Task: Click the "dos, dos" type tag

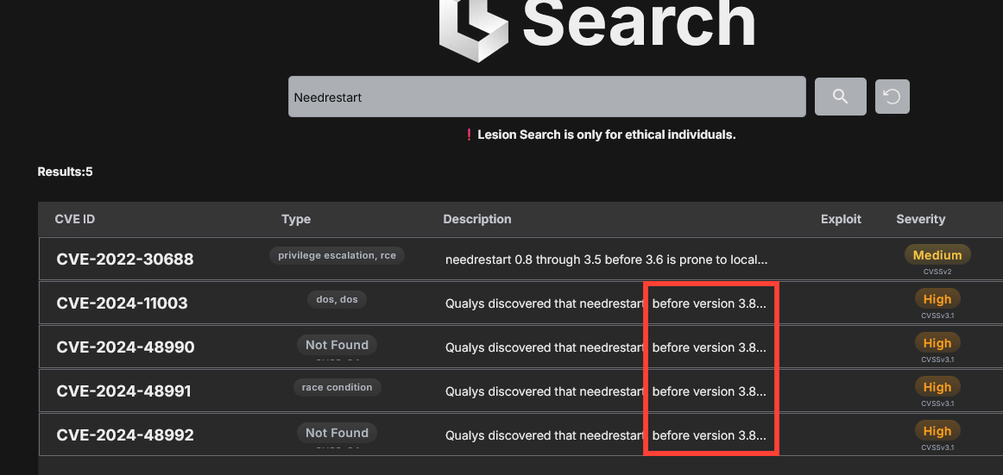Action: 337,299
